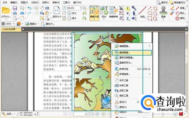Expand the Open 打开 button dropdown arrow

tap(6, 19)
